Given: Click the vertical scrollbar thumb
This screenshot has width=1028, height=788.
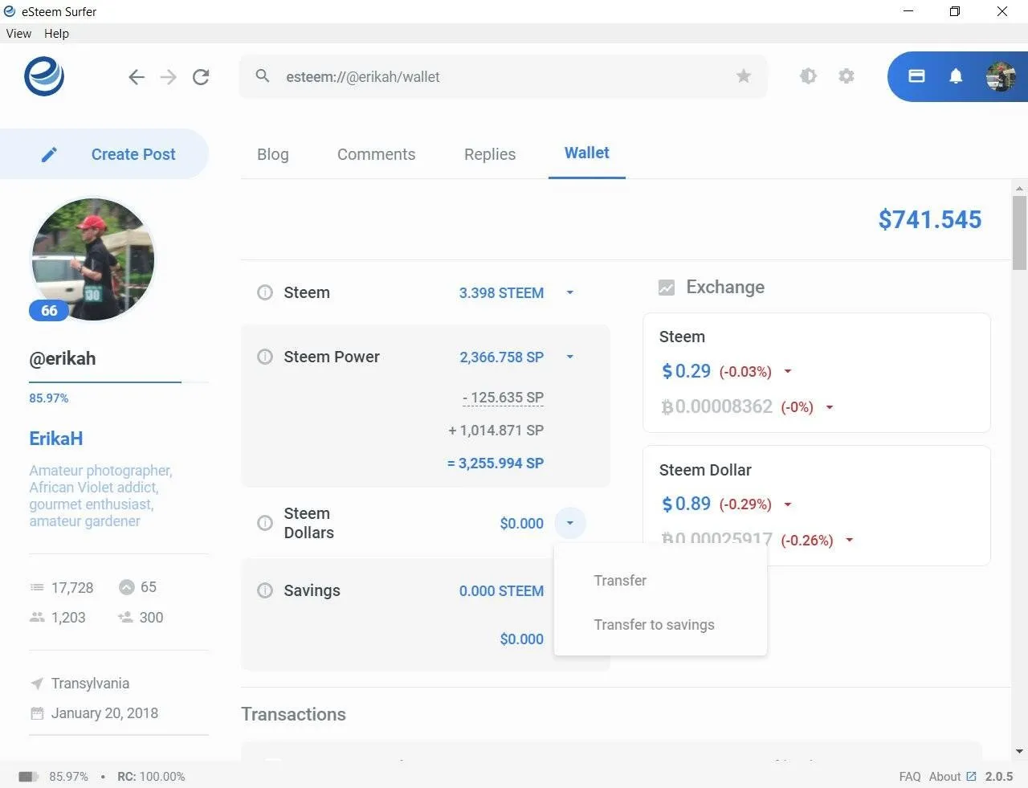Looking at the screenshot, I should coord(1019,233).
